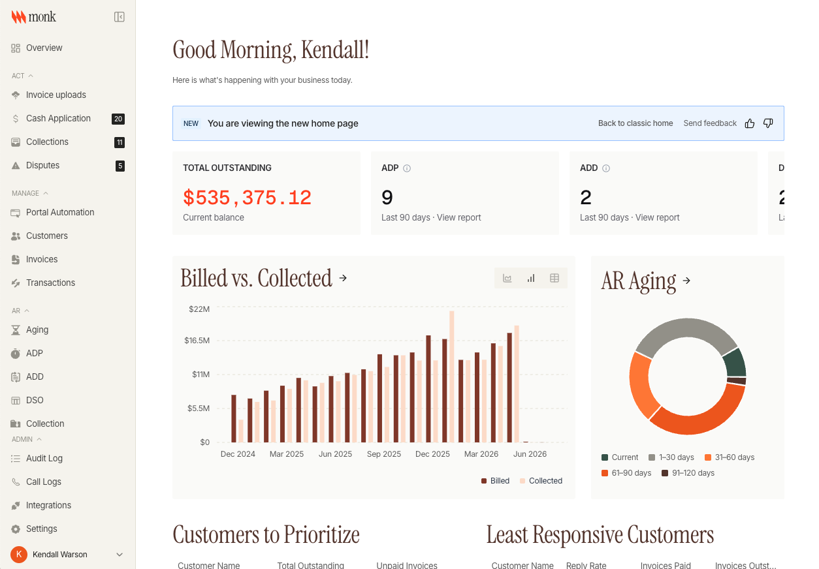Open the Kendall Warson account menu chevron
This screenshot has height=569, width=819.
tap(120, 555)
